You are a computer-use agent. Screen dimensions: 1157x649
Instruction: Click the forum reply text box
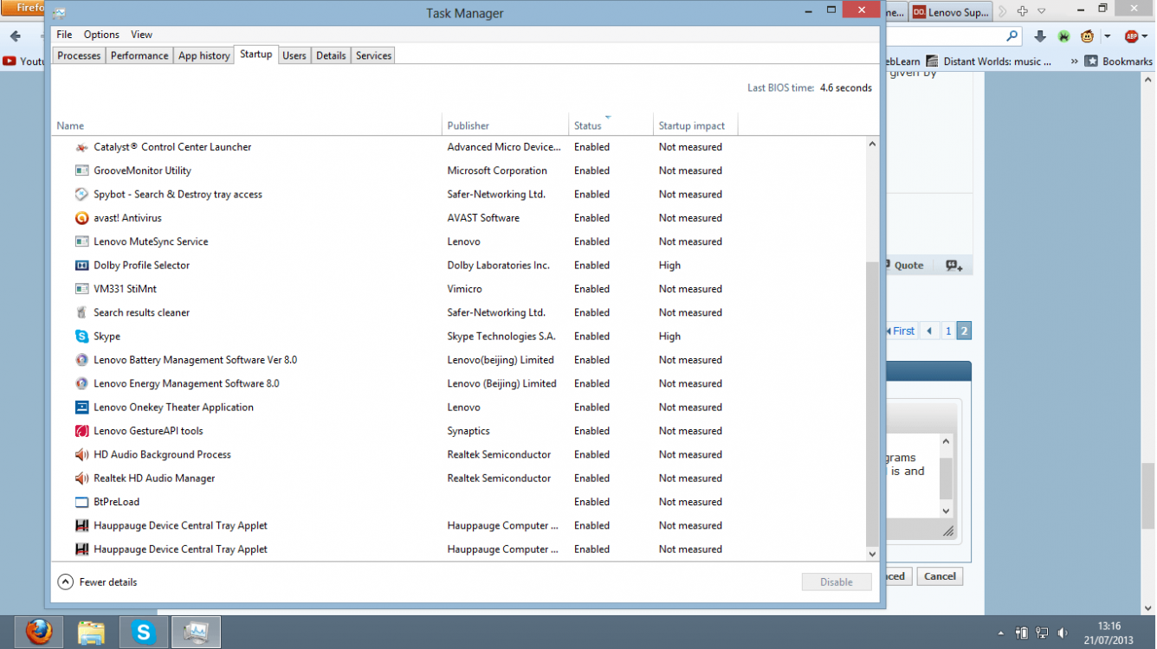[913, 476]
